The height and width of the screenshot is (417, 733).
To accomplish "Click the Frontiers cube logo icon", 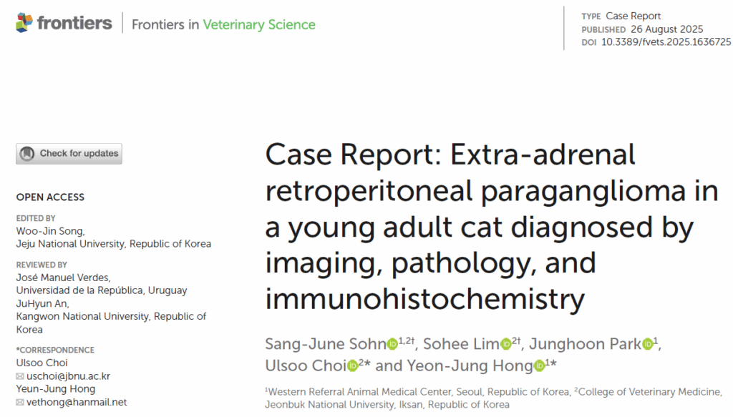I will point(24,23).
